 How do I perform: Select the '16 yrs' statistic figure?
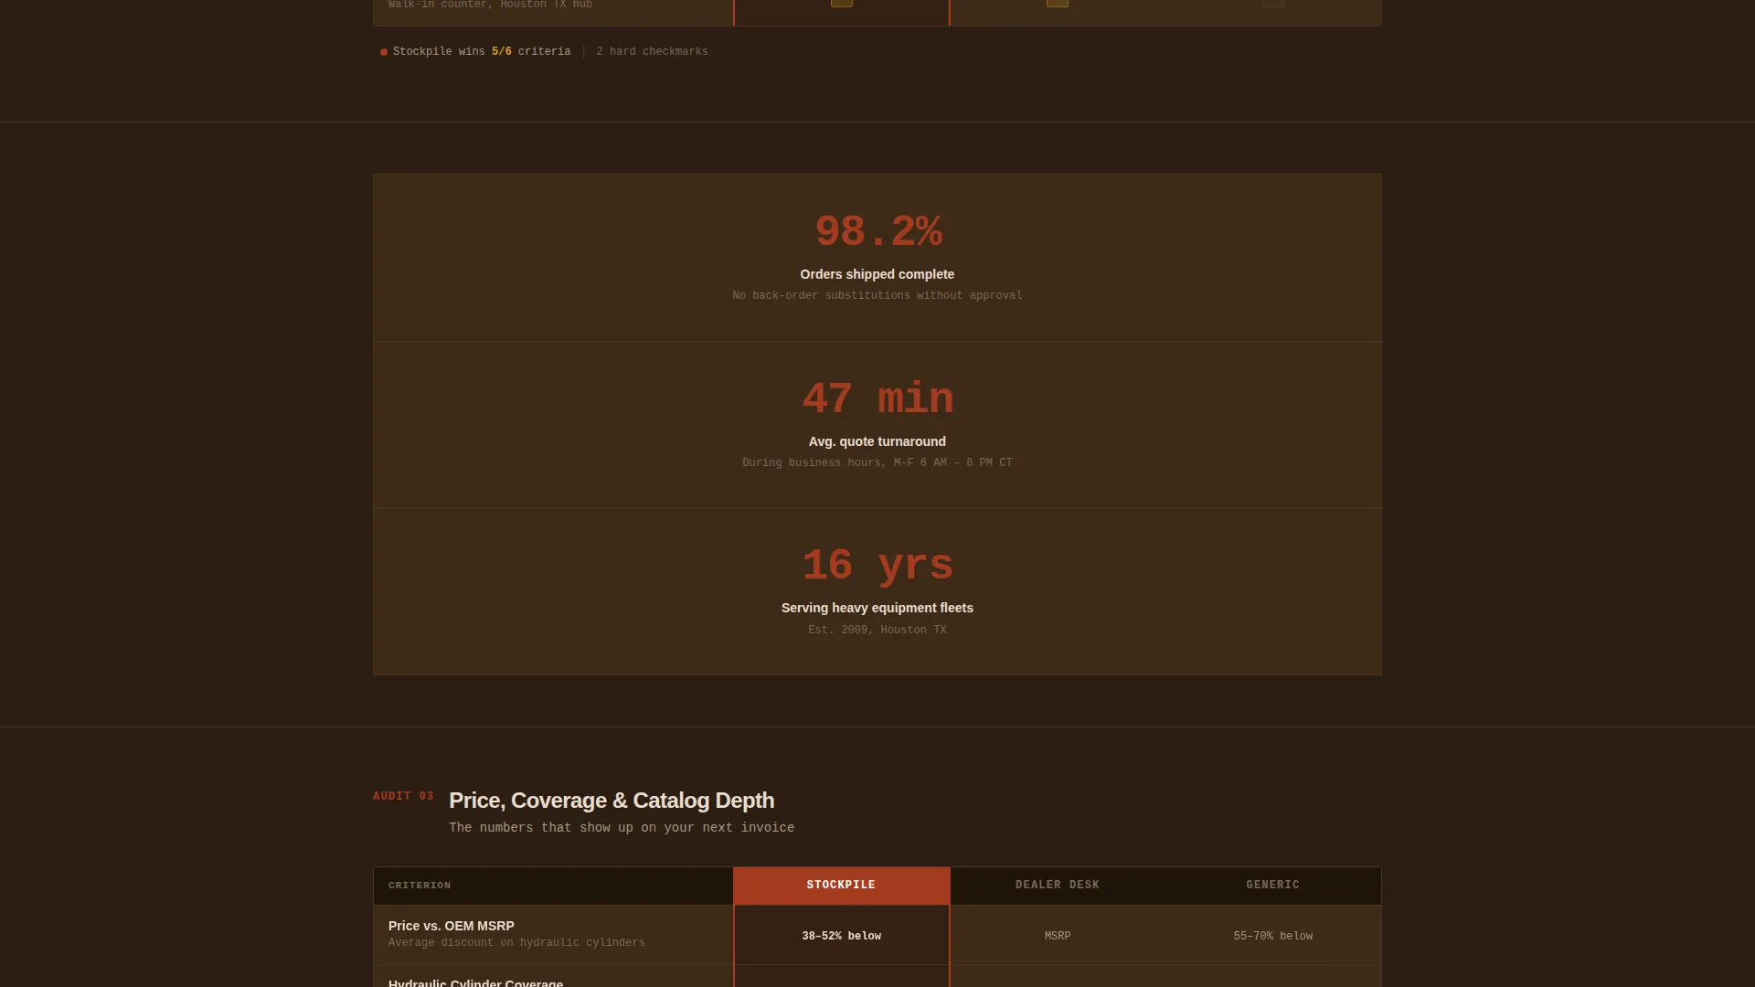click(877, 566)
